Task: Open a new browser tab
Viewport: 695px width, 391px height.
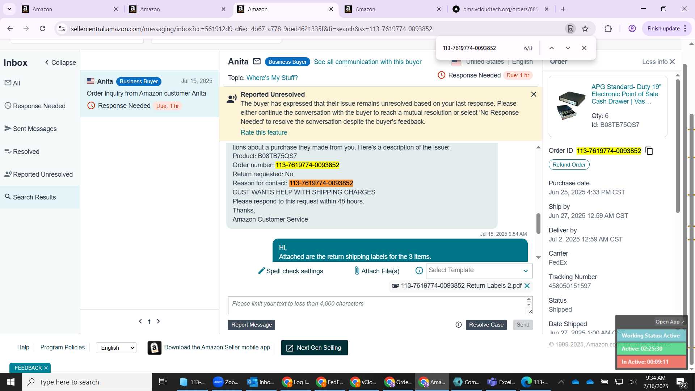Action: pos(563,9)
